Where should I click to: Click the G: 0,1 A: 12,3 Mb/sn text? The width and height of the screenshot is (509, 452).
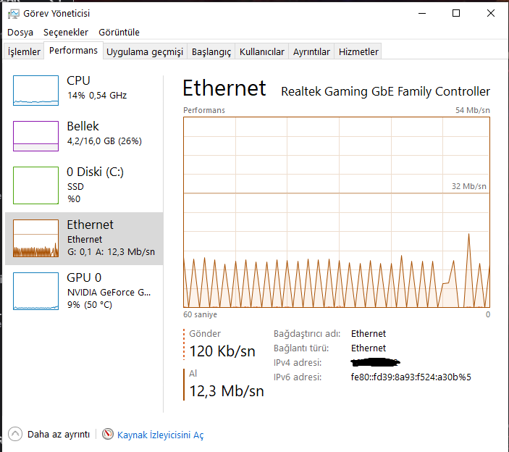pos(111,252)
